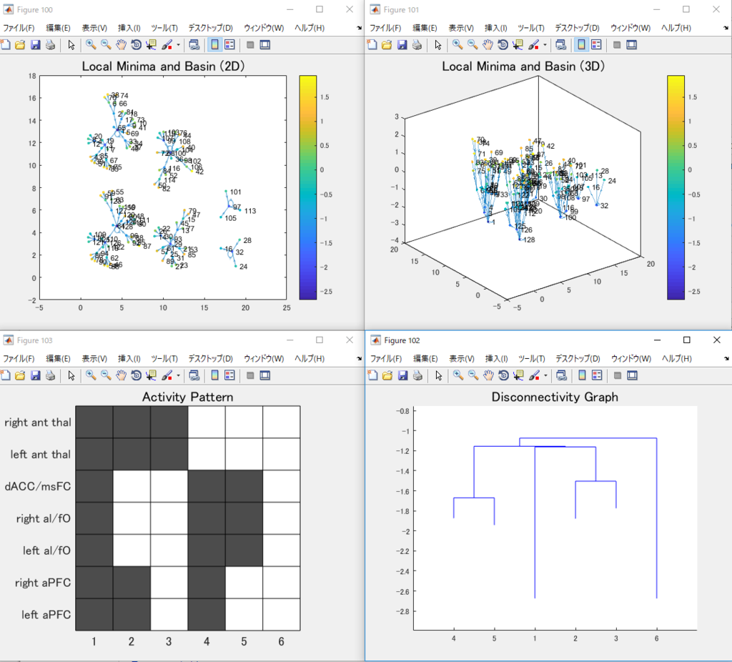Viewport: 732px width, 662px height.
Task: Click Link Plot icon in Figure 102
Action: point(562,375)
